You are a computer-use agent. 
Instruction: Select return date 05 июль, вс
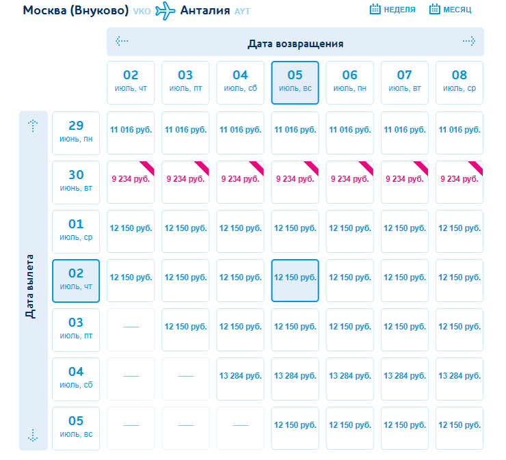pos(295,83)
